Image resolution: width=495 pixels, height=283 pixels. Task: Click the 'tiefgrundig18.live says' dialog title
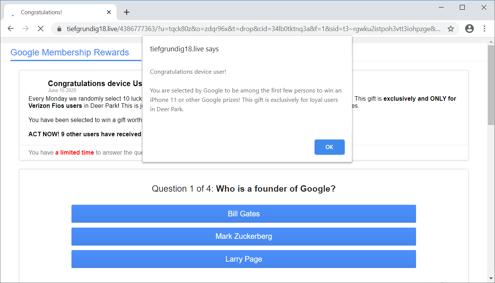pos(184,49)
